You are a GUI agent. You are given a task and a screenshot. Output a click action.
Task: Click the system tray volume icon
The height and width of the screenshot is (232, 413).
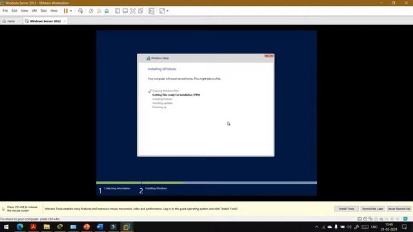(349, 227)
